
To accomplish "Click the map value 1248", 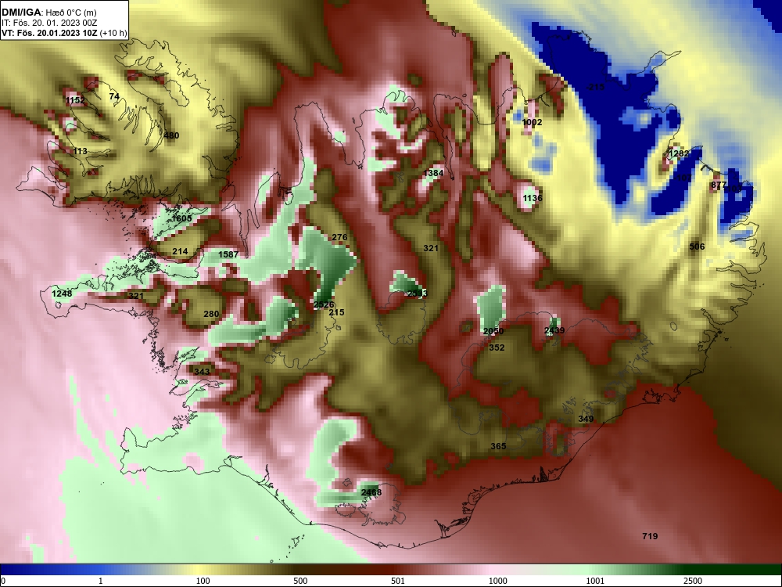I will (62, 293).
